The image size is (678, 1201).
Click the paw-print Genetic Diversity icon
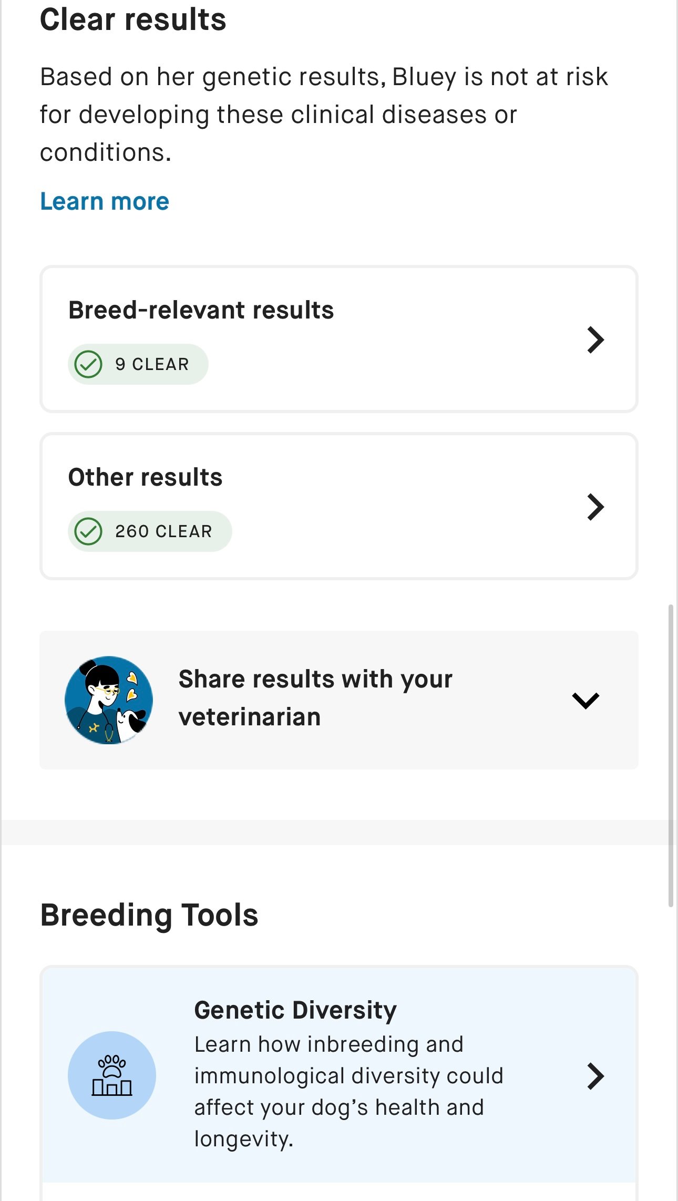112,1075
